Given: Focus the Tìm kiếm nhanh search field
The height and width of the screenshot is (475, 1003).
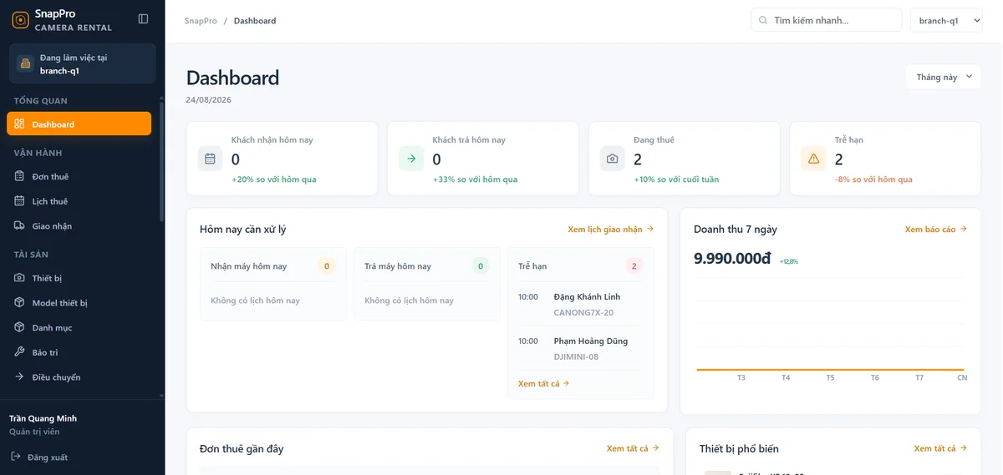Looking at the screenshot, I should tap(826, 20).
